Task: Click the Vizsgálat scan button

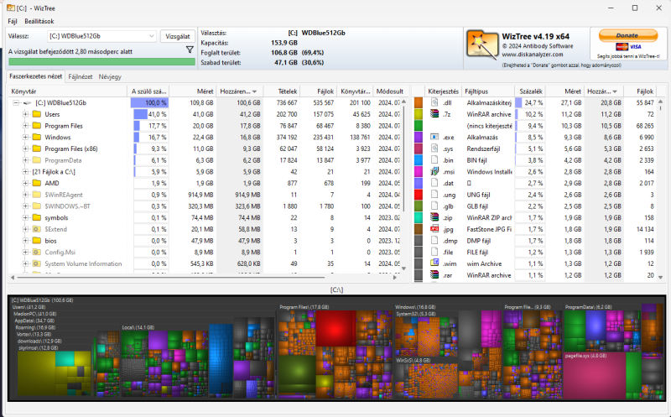Action: (178, 36)
